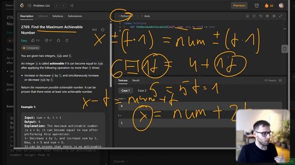Open editor shortcuts icon
Screen dimensions: 295x165
pyautogui.click(x=267, y=16)
